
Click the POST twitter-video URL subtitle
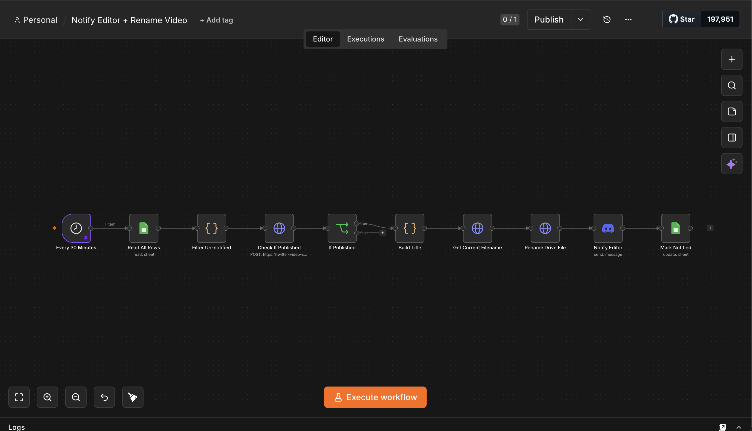click(x=279, y=254)
